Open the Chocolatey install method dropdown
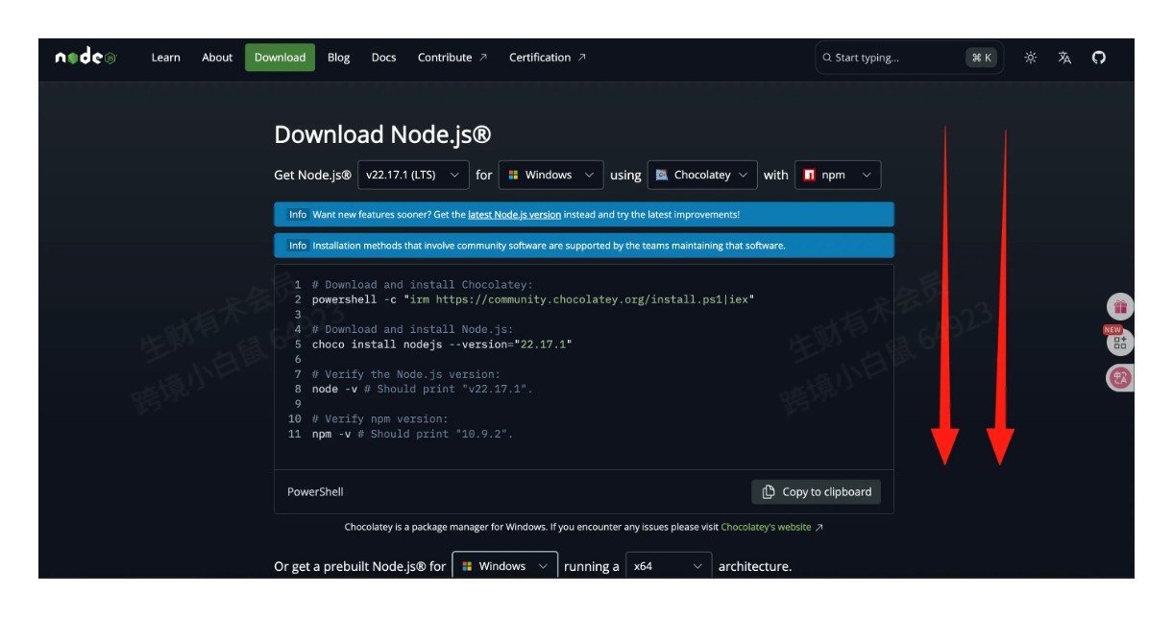 tap(702, 175)
